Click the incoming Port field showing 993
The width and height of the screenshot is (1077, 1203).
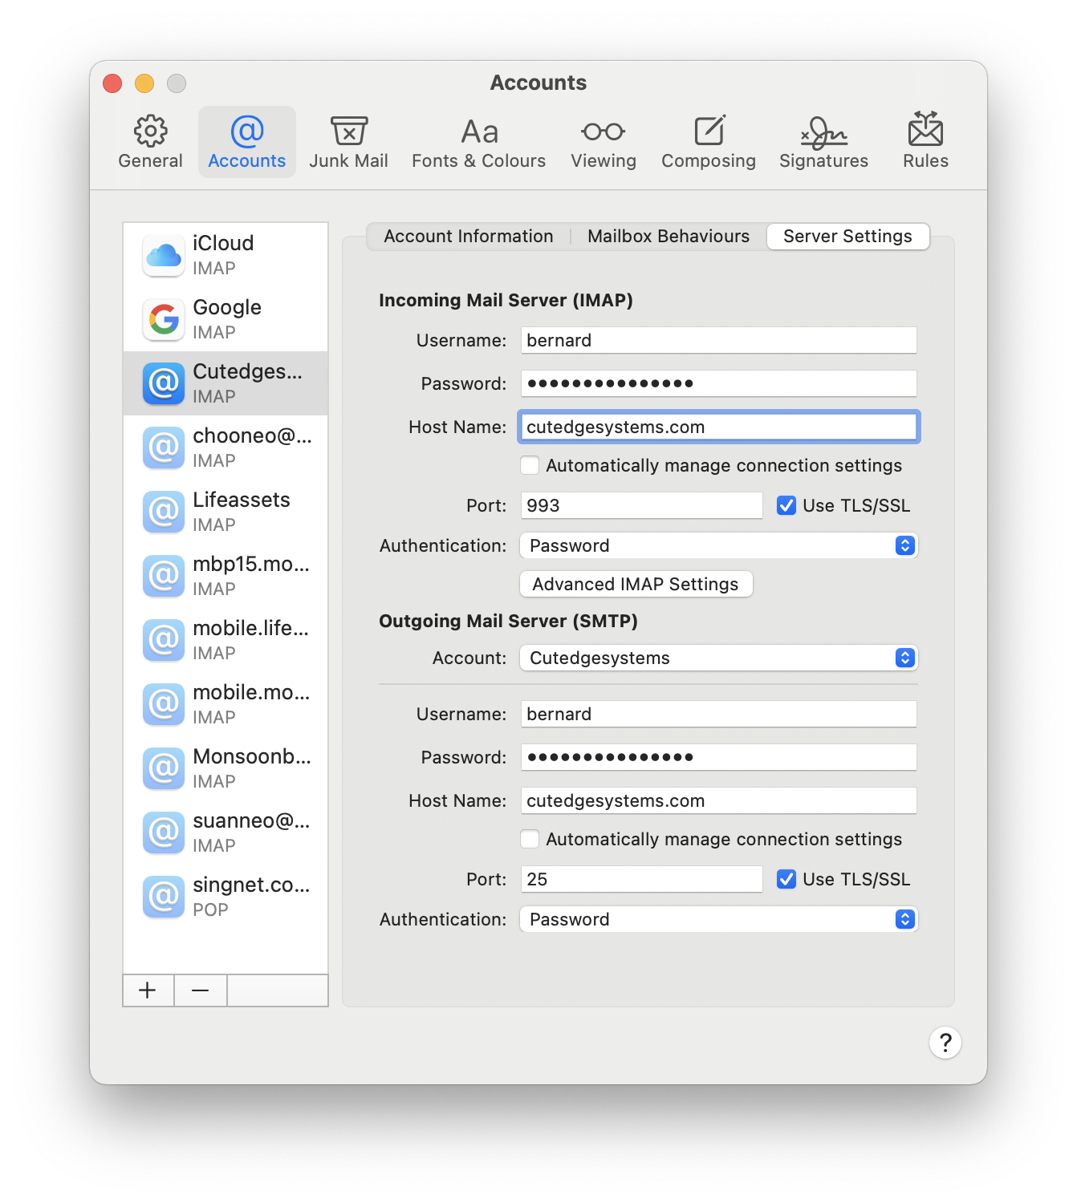point(640,505)
